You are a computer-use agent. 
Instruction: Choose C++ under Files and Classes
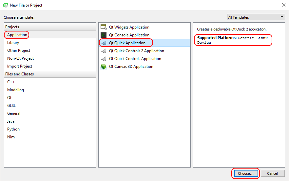tap(11, 82)
